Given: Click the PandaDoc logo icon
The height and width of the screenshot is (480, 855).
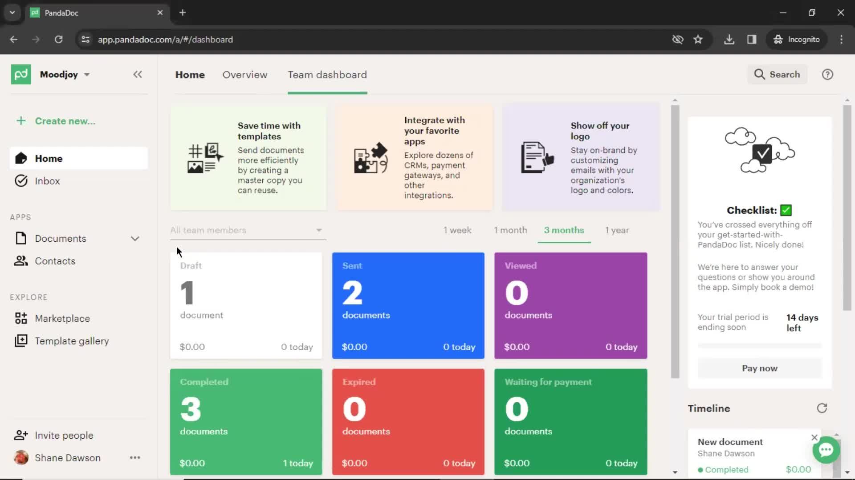Looking at the screenshot, I should click(x=21, y=74).
